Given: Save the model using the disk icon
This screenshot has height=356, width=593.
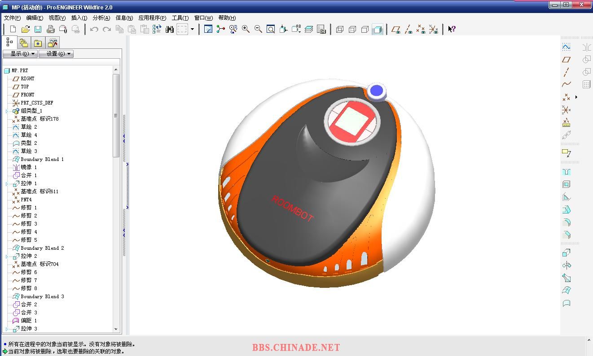Looking at the screenshot, I should pos(38,29).
